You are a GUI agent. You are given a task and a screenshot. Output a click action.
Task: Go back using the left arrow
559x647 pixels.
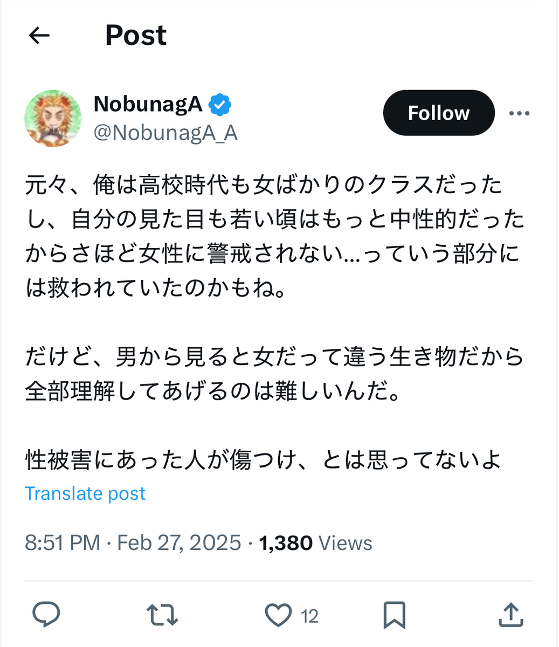[x=39, y=36]
